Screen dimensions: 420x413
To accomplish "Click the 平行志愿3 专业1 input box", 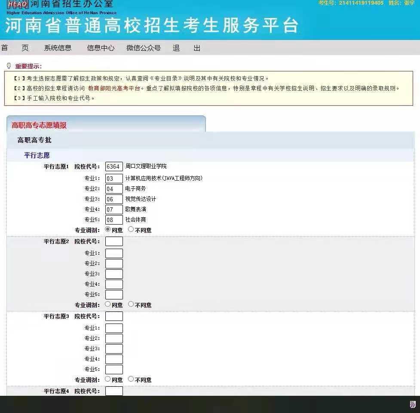I will 114,328.
